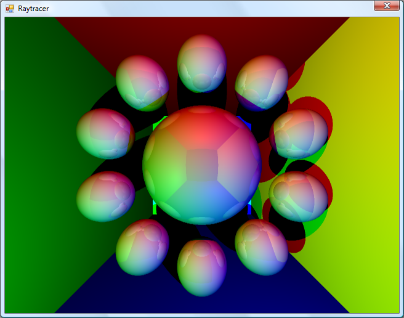The image size is (404, 318).
Task: Select the small sphere at bottom center
Action: [x=201, y=267]
